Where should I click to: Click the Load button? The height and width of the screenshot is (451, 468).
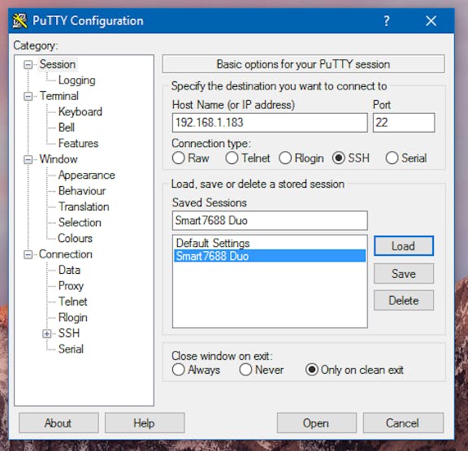pyautogui.click(x=404, y=246)
